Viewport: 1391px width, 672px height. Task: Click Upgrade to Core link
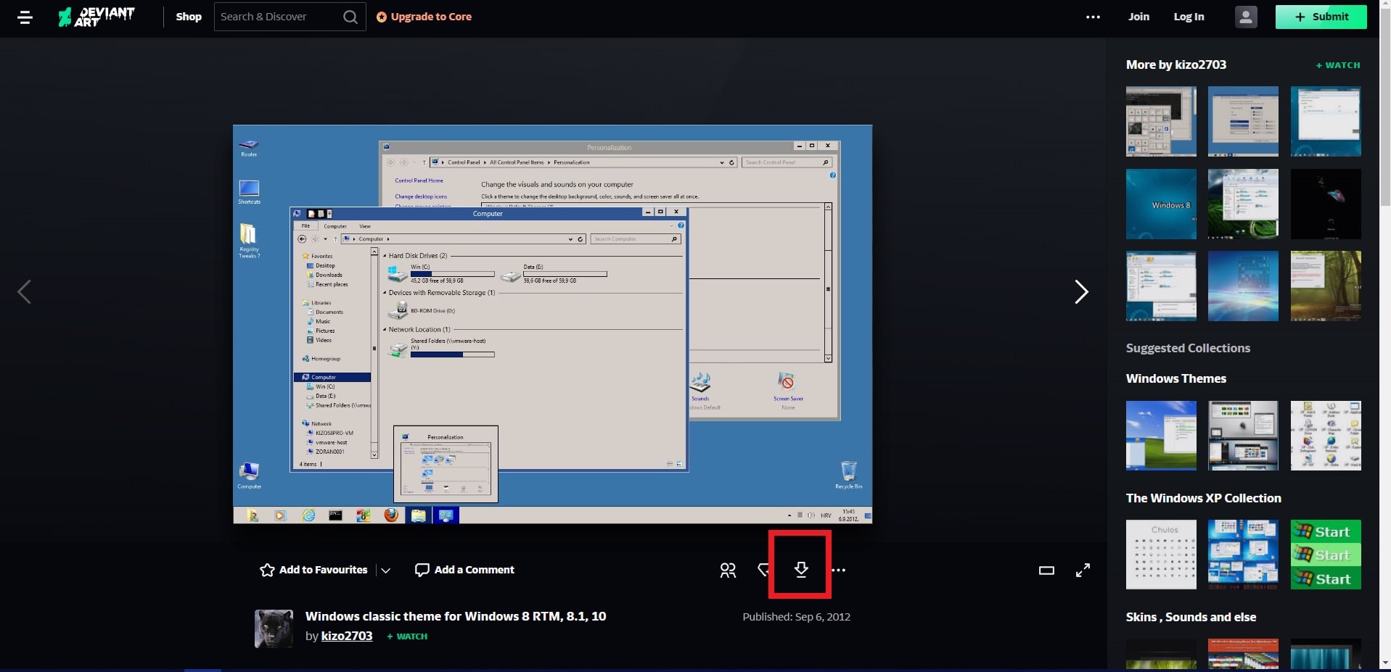[424, 17]
